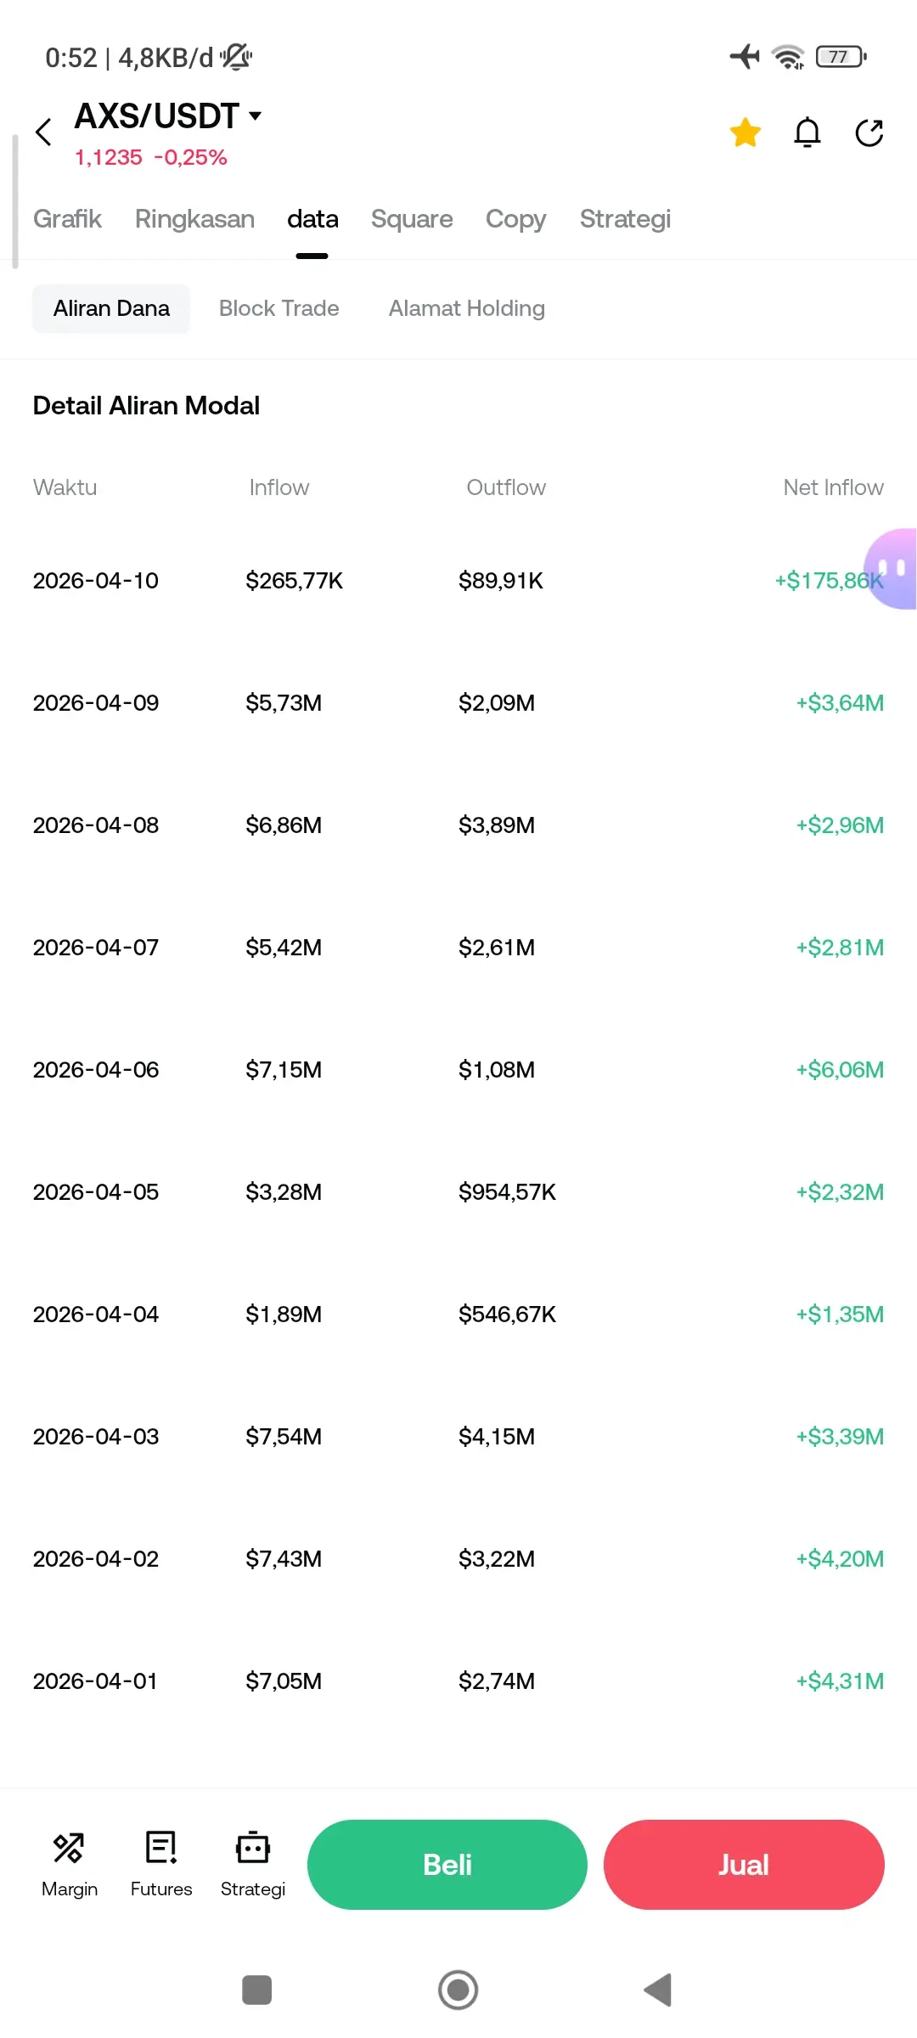Open the Futures icon
Viewport: 917px width, 2038px height.
(161, 1864)
